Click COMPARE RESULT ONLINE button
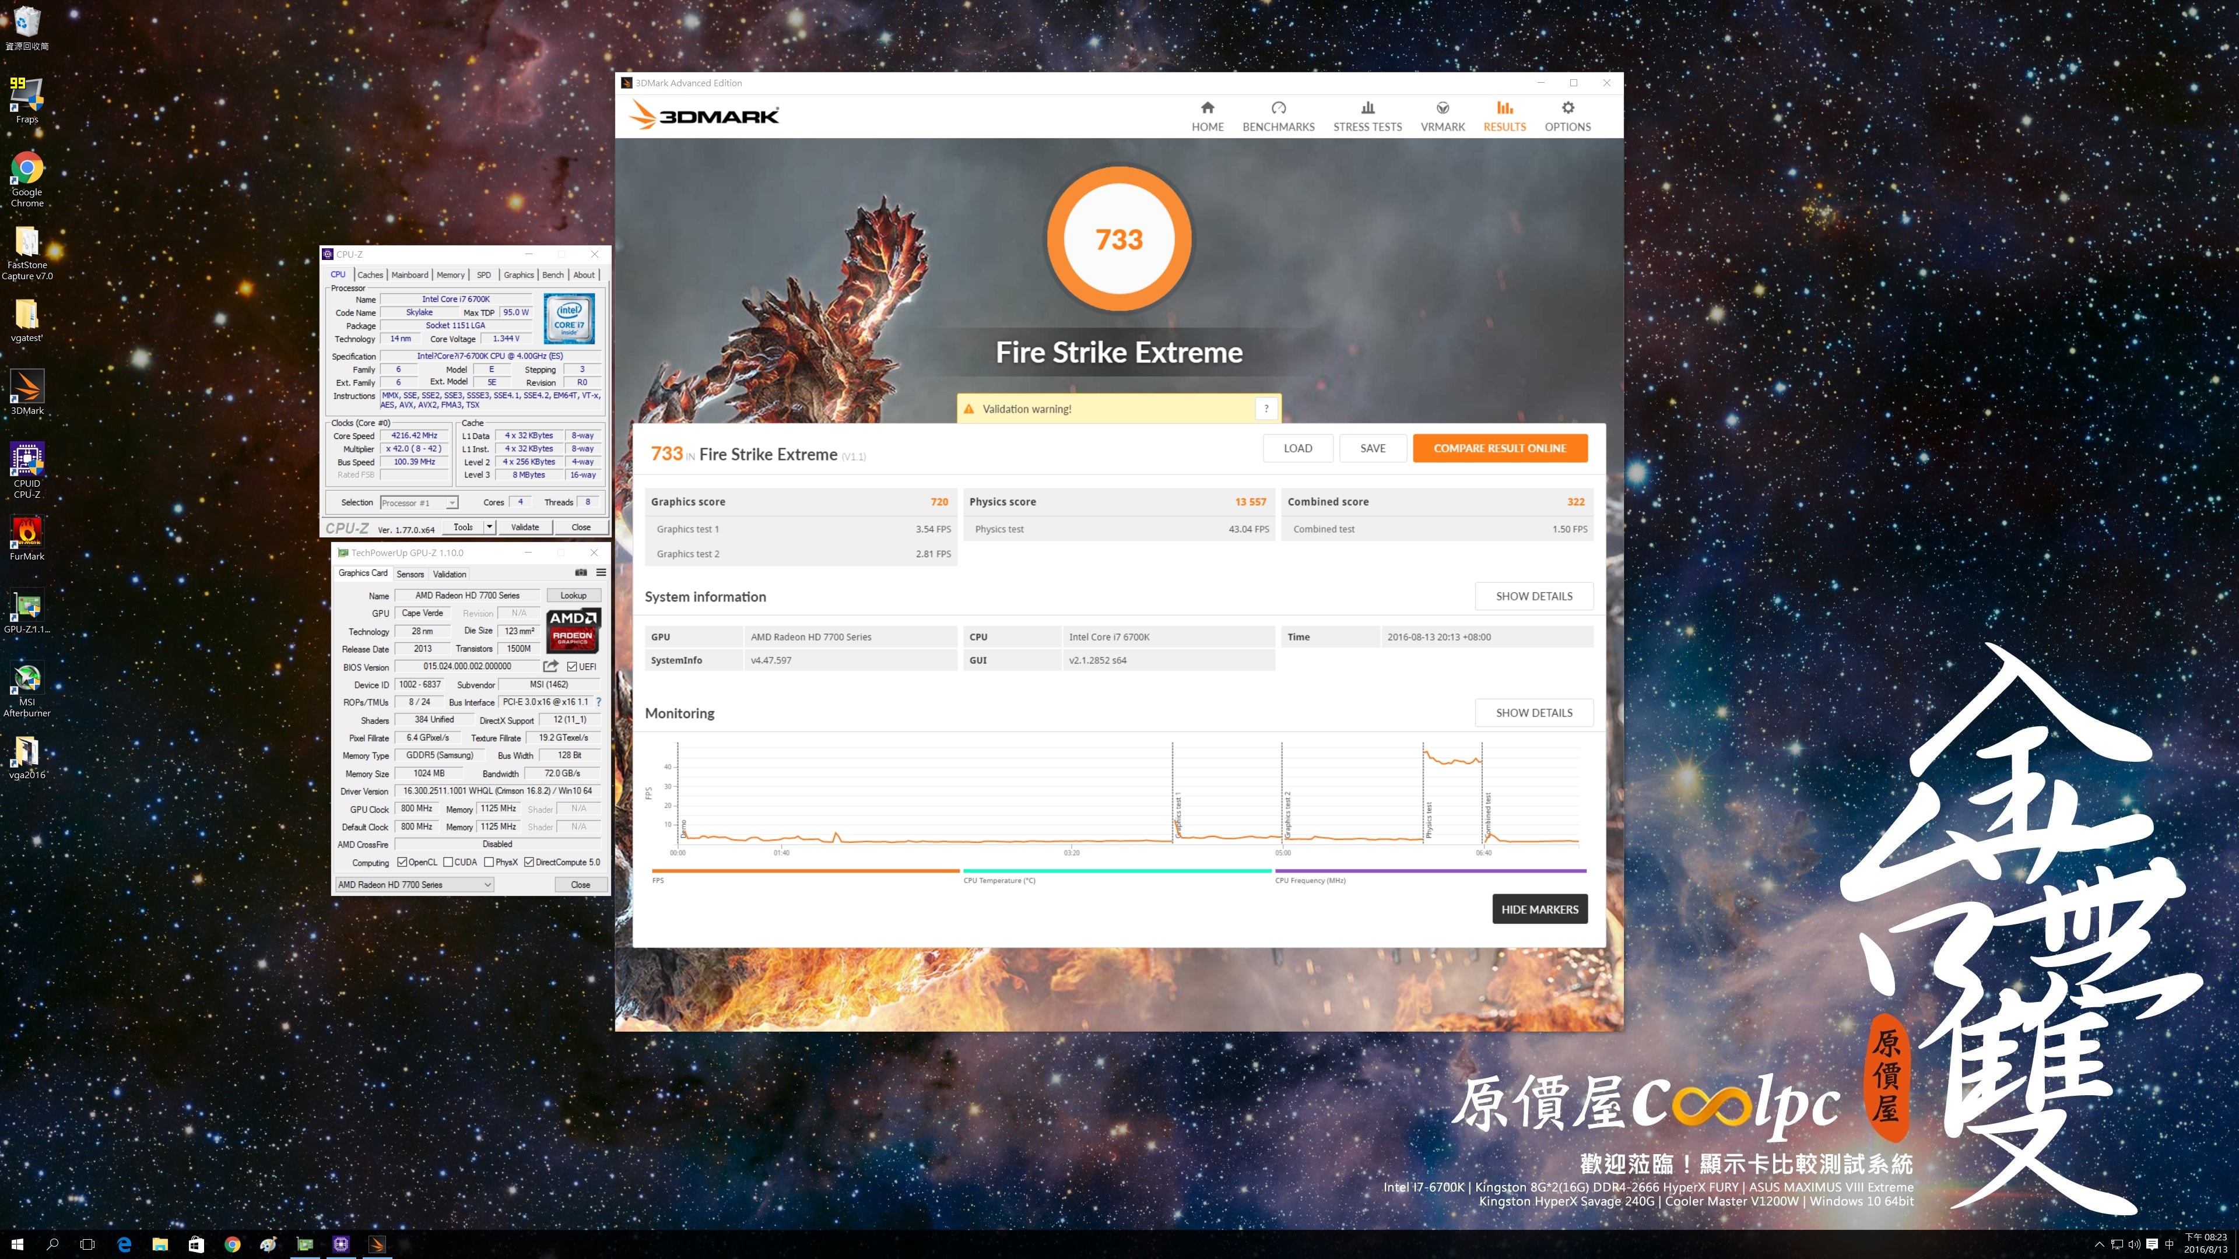The height and width of the screenshot is (1259, 2239). coord(1499,448)
